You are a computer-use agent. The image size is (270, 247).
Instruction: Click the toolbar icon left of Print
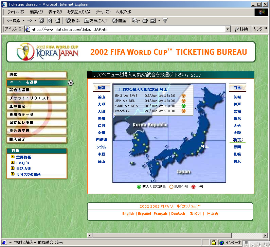135,21
